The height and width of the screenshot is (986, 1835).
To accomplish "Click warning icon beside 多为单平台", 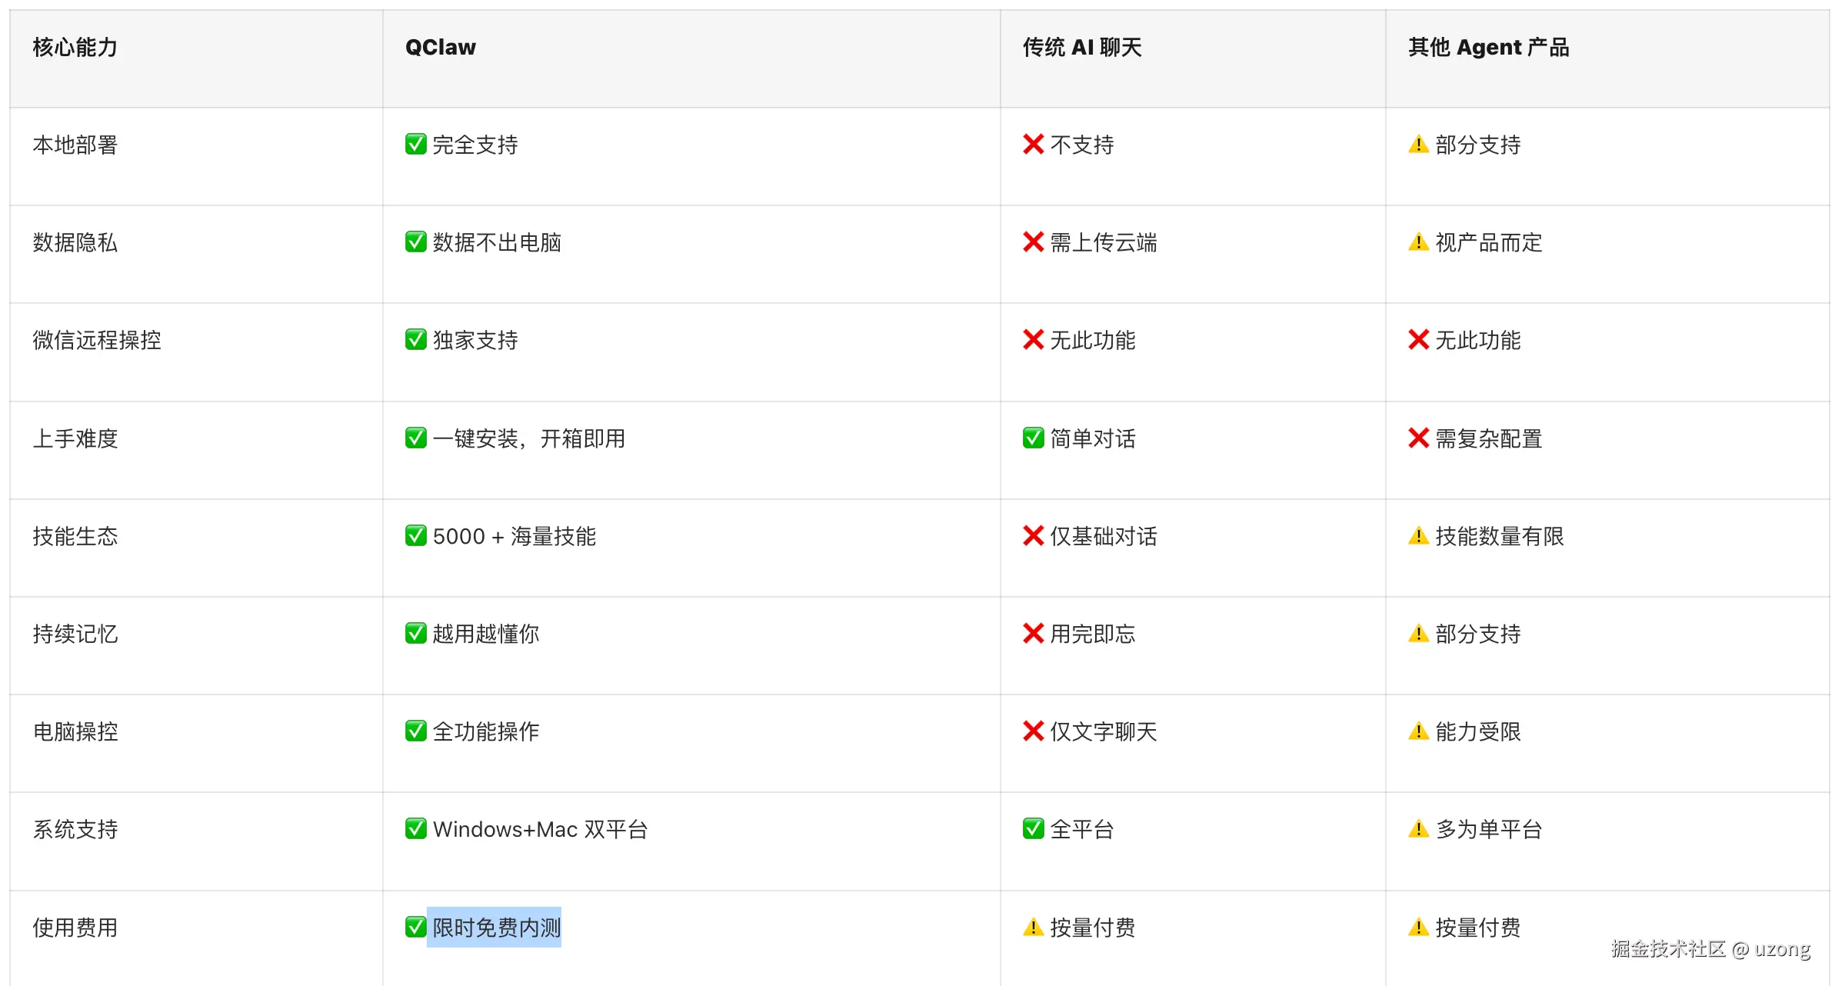I will click(1418, 829).
